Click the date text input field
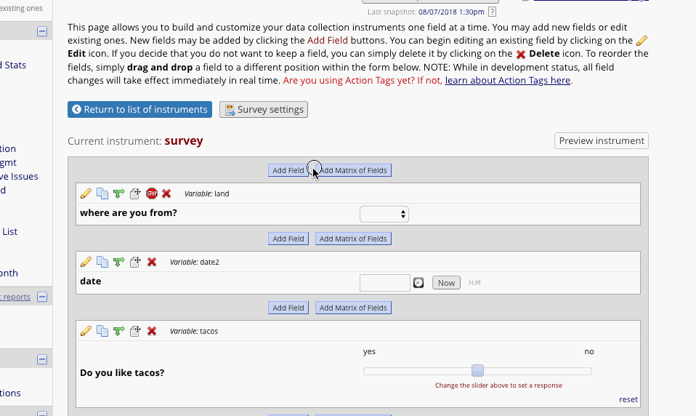Image resolution: width=696 pixels, height=416 pixels. point(385,283)
